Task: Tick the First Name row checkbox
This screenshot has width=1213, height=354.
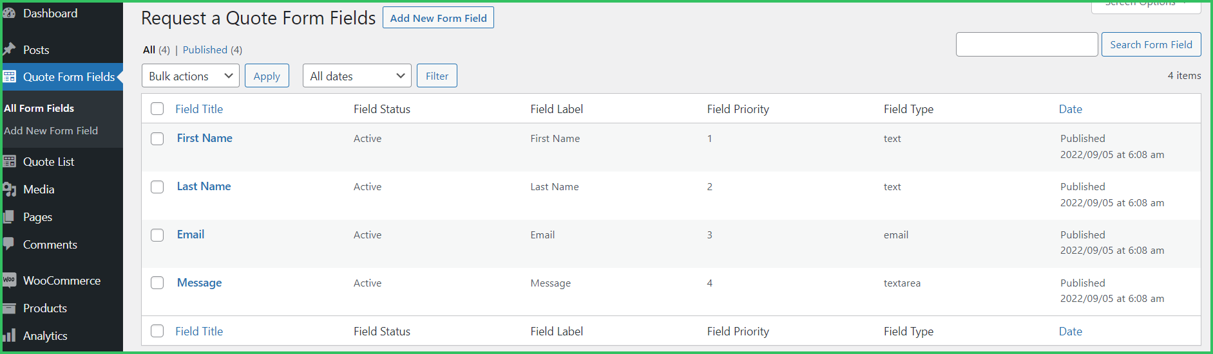Action: click(x=157, y=139)
